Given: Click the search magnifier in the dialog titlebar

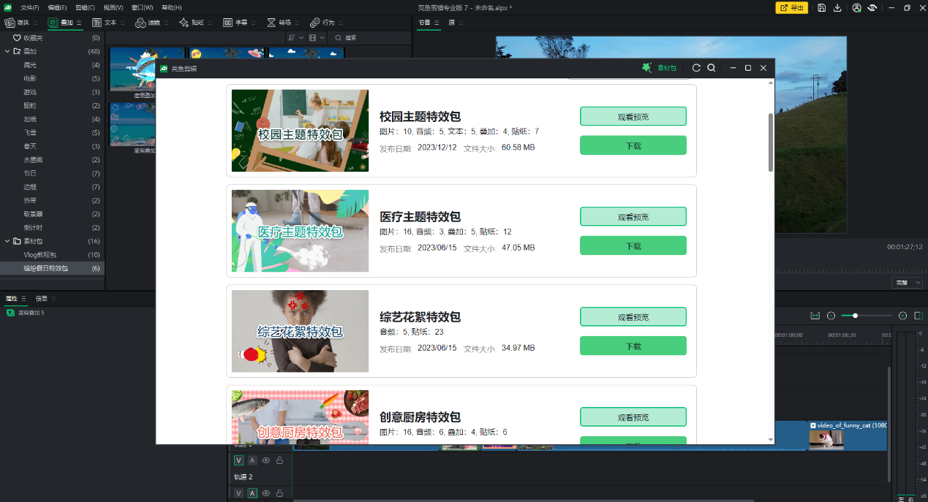Looking at the screenshot, I should tap(711, 67).
